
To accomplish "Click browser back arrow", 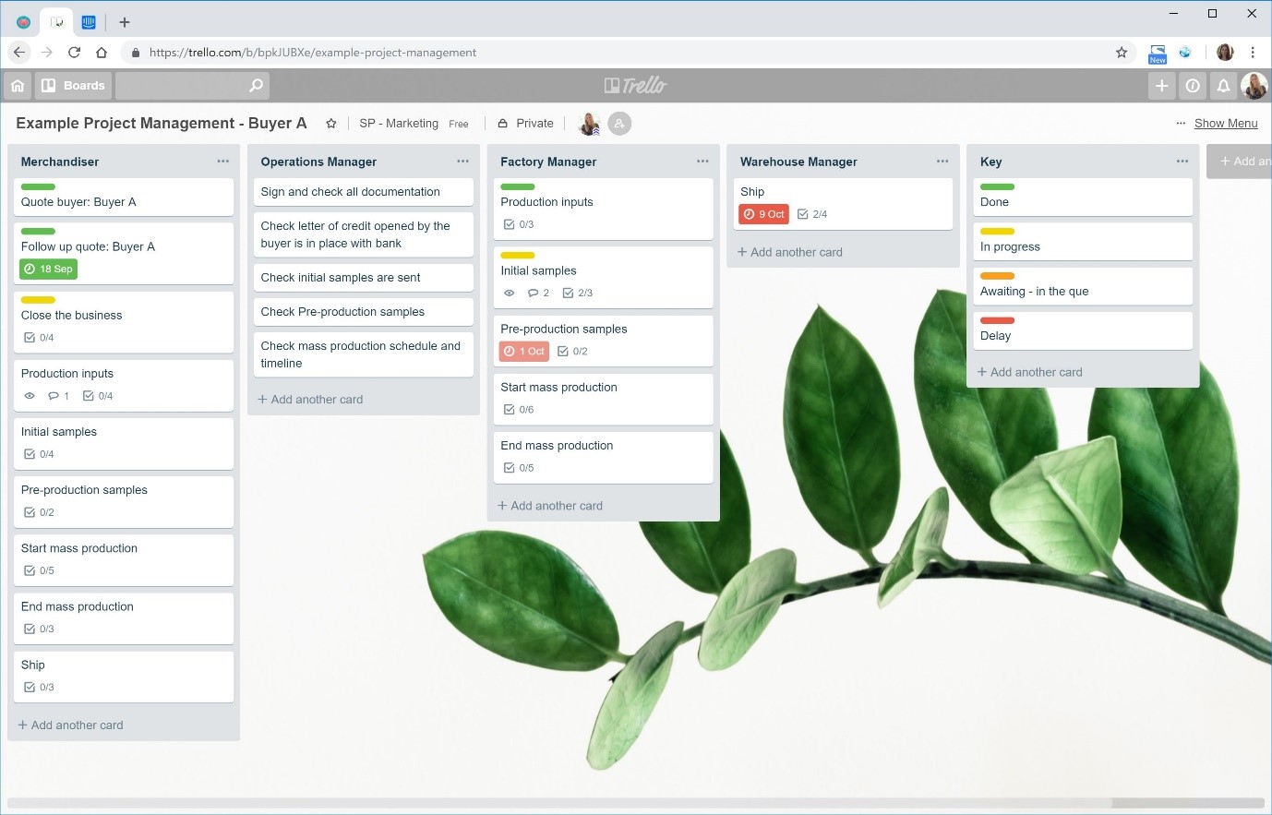I will (x=19, y=53).
